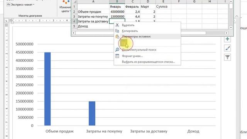The height and width of the screenshot is (139, 247).
Task: Click cell containing 15000000
Action: click(117, 17)
